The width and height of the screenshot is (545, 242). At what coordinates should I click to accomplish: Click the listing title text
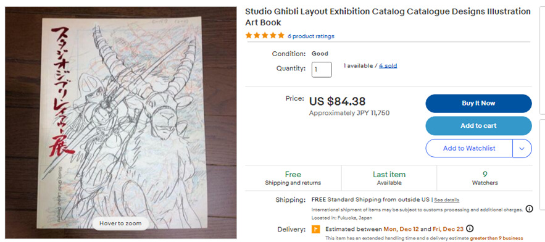pyautogui.click(x=388, y=17)
